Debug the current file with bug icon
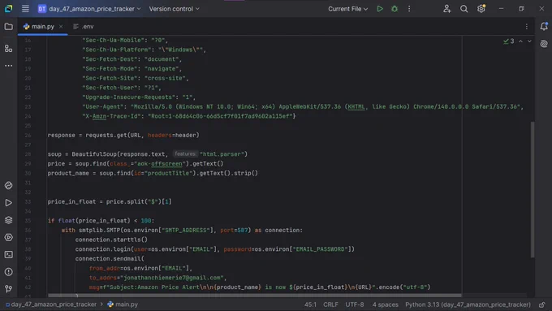 point(395,9)
